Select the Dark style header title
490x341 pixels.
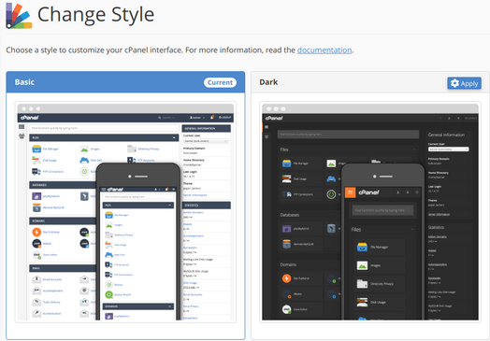pos(268,82)
